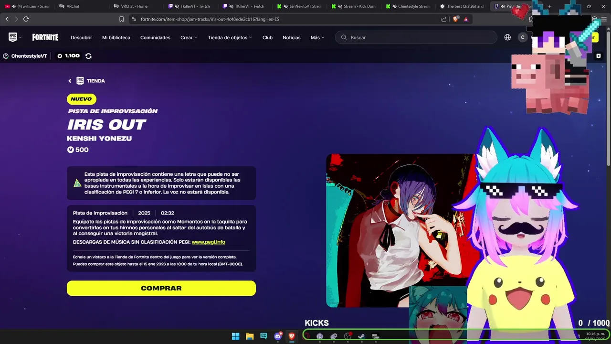Viewport: 611px width, 344px height.
Task: Click the captions CC taskbar icon
Action: [263, 336]
